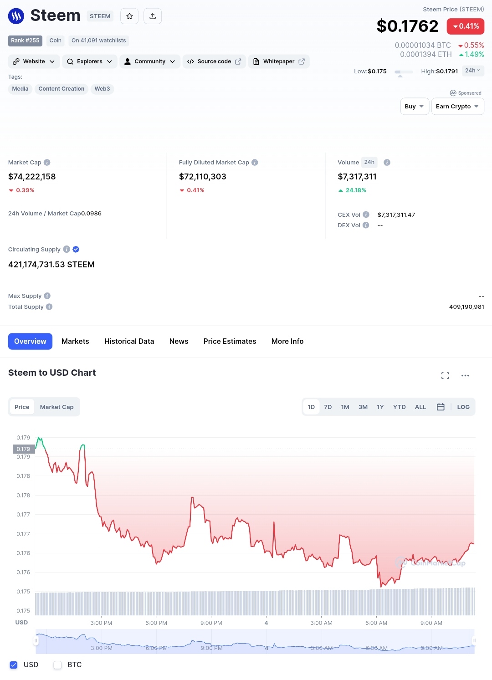Screen dimensions: 492x680
Task: Select 3M chart range
Action: click(x=363, y=407)
